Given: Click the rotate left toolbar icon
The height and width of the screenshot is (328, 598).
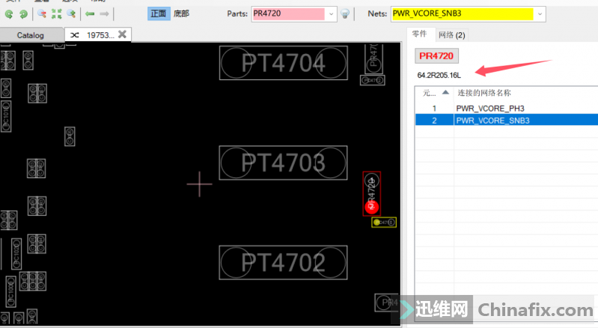Looking at the screenshot, I should click(x=9, y=13).
